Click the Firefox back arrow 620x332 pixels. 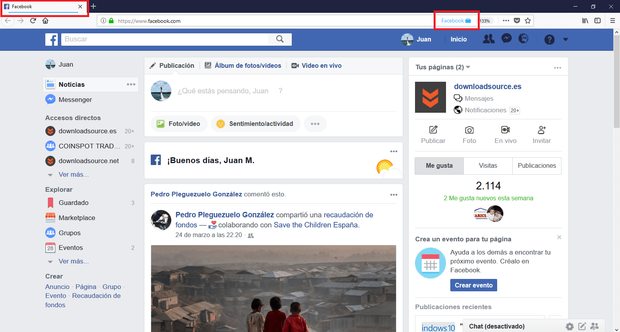click(x=8, y=21)
